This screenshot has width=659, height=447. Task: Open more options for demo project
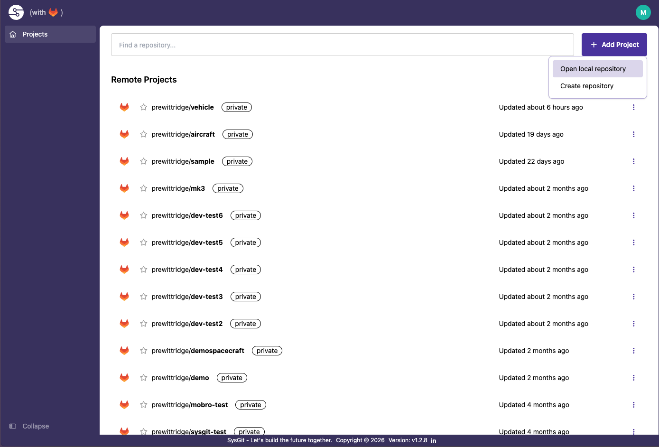click(x=633, y=378)
